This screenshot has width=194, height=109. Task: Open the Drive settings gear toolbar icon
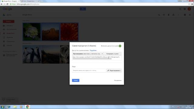tap(190, 15)
